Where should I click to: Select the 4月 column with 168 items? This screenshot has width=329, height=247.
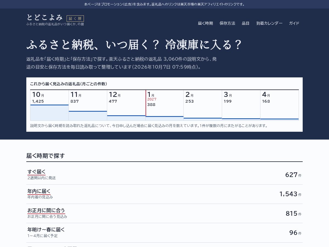point(279,105)
